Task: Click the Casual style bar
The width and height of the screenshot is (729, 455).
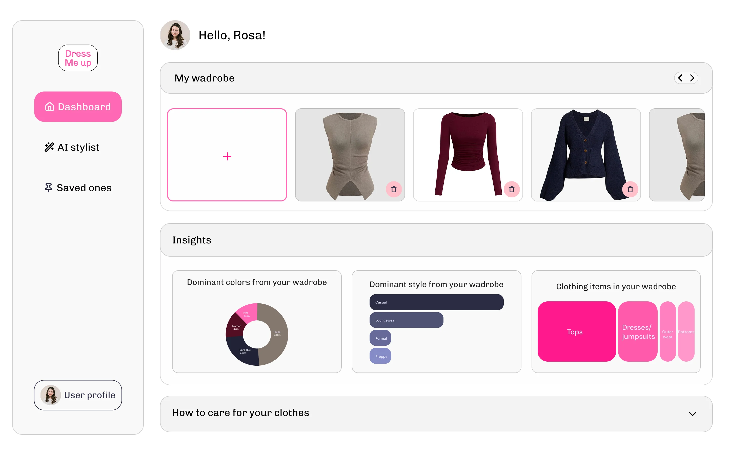Action: coord(436,302)
